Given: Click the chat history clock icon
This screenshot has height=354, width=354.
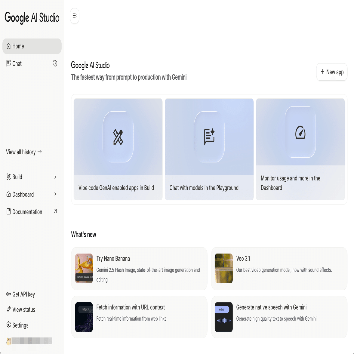Looking at the screenshot, I should [55, 63].
